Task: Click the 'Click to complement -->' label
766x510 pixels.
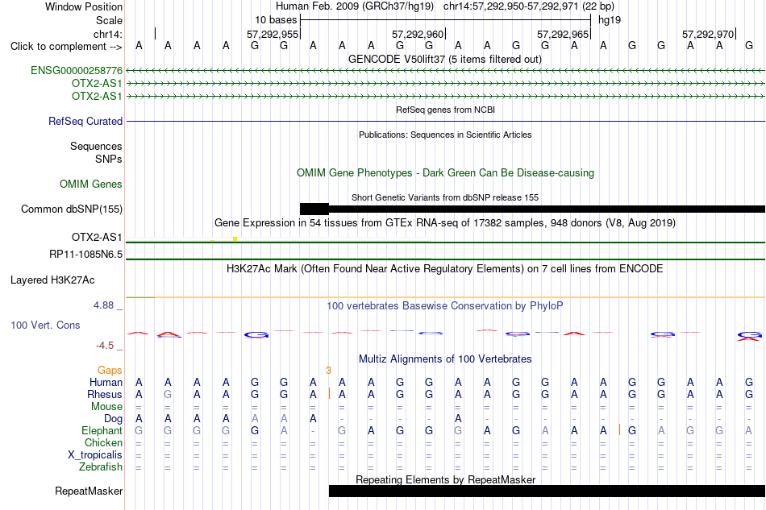Action: coord(66,47)
